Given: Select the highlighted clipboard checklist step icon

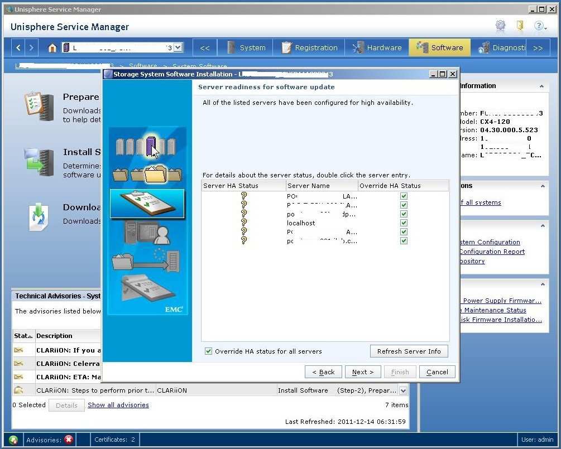Looking at the screenshot, I should coord(147,204).
